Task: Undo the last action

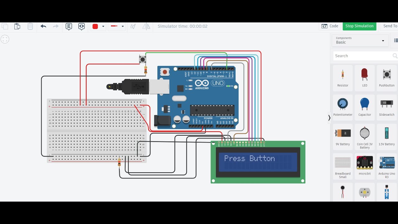Action: (43, 26)
